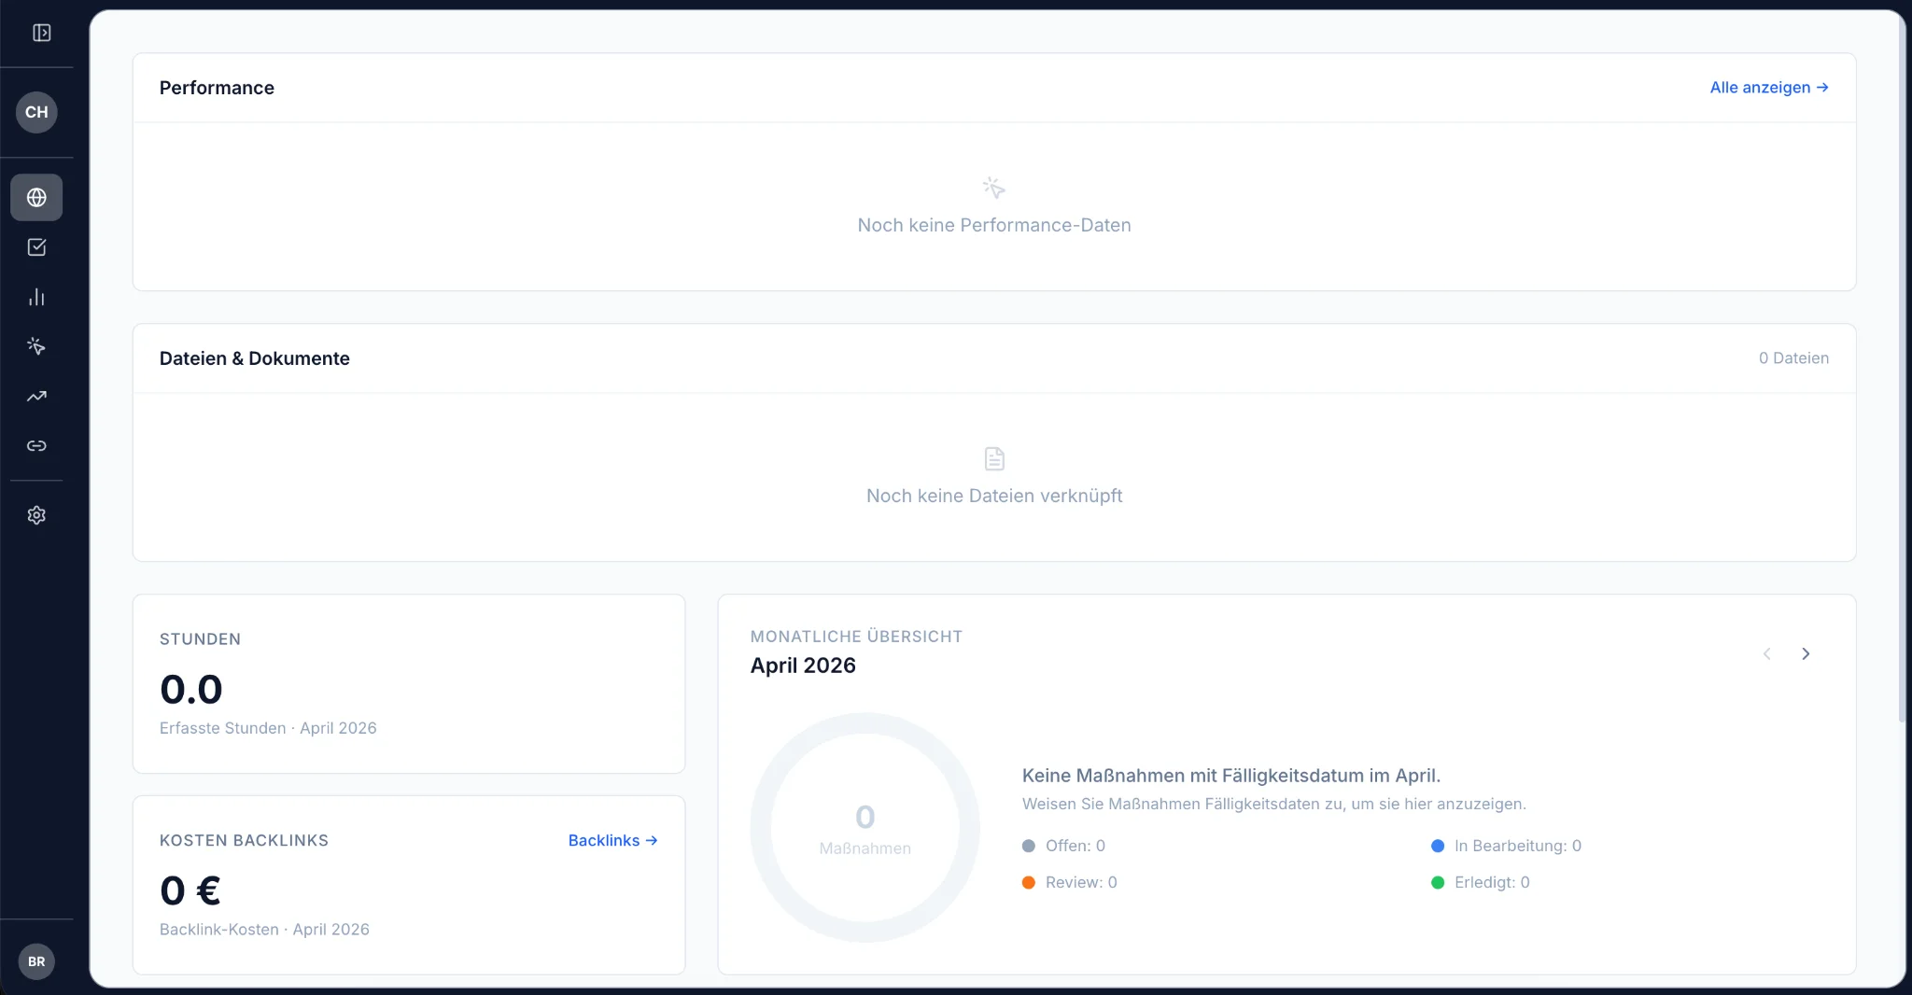Navigate to the next month

[1806, 653]
